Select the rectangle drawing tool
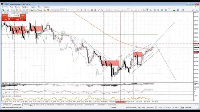Screen dimensions: 200x112 point(95,10)
